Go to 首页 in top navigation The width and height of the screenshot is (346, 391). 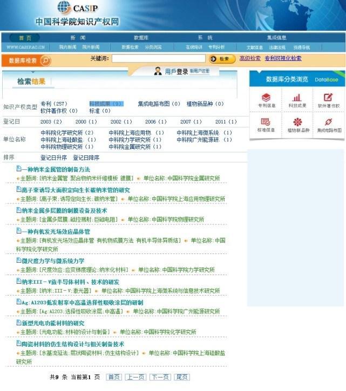pos(25,38)
